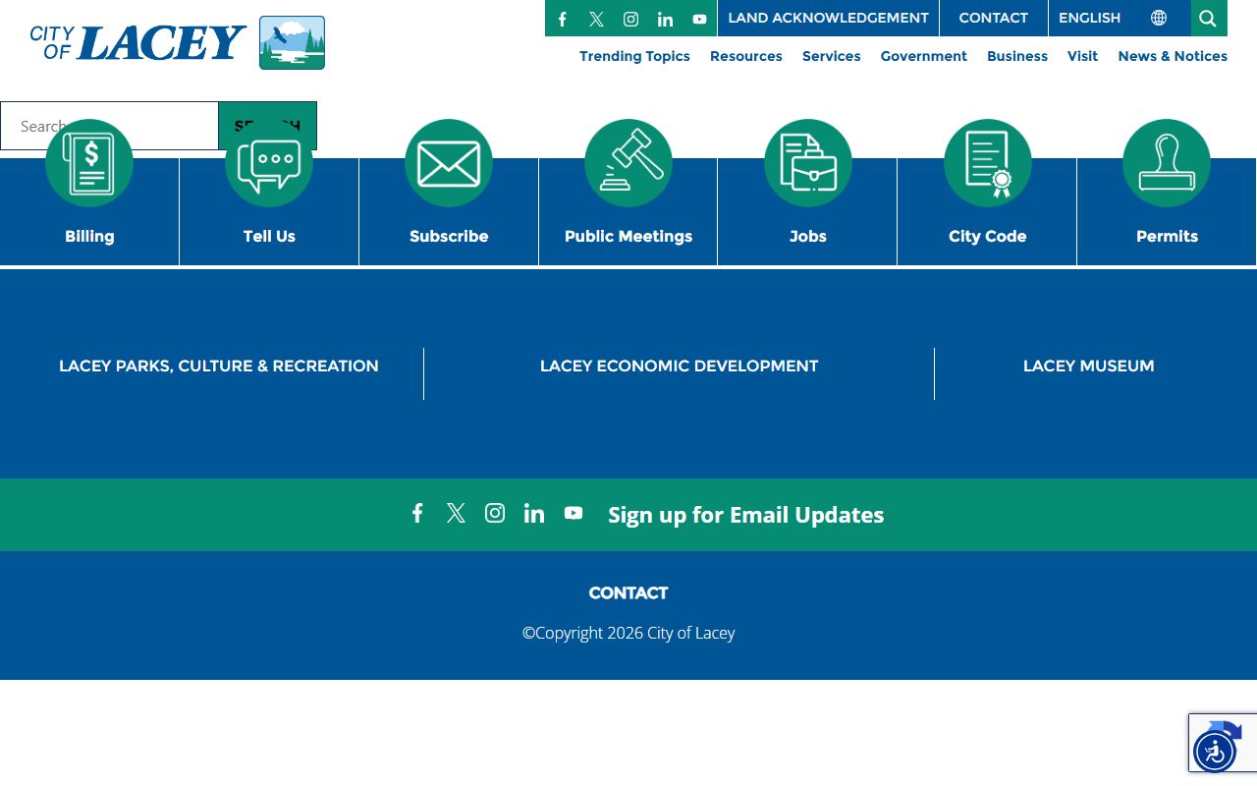This screenshot has height=786, width=1257.
Task: Open the City of Lacey logo homepage
Action: point(178,43)
